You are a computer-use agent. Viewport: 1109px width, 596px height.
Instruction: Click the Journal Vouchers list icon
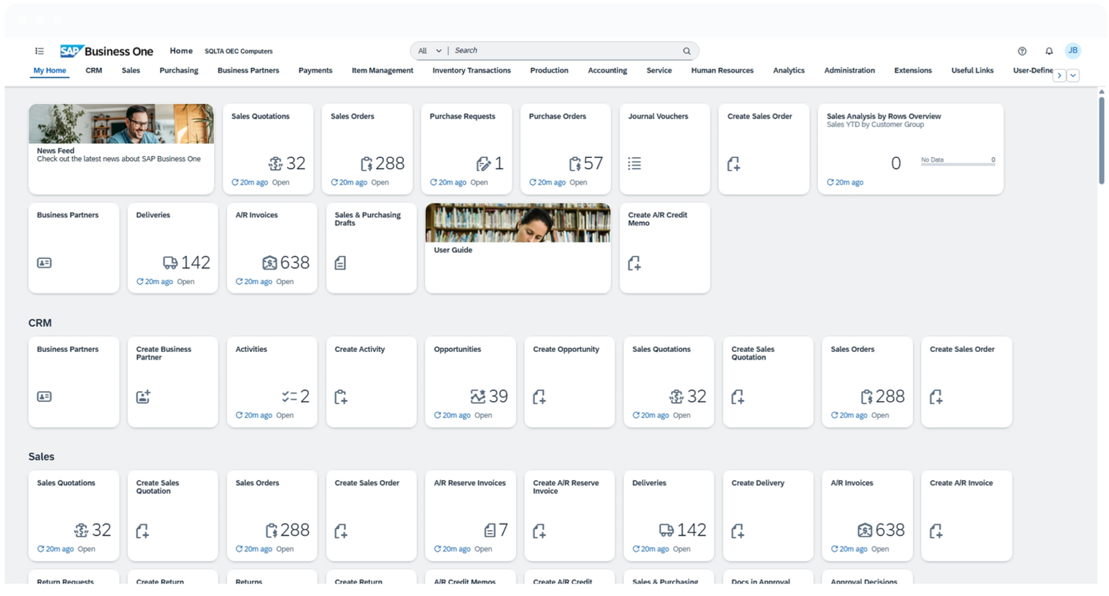(x=634, y=164)
